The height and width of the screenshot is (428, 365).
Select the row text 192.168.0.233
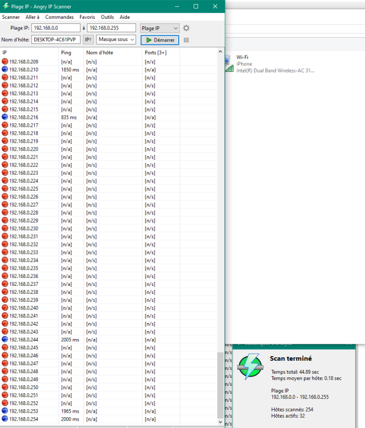(24, 252)
